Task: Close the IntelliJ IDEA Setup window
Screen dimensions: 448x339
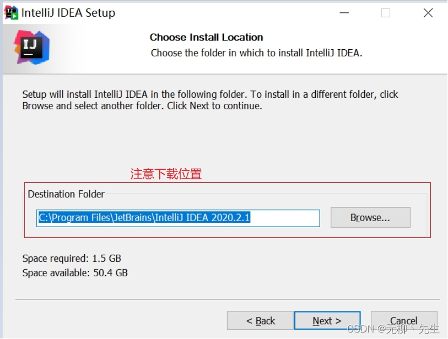Action: point(427,12)
